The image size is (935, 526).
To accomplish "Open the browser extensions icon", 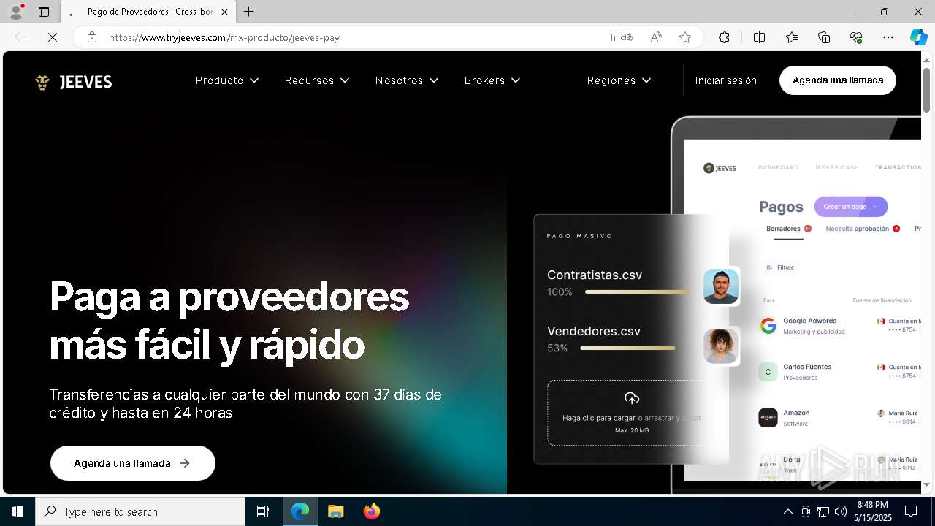I will point(724,37).
